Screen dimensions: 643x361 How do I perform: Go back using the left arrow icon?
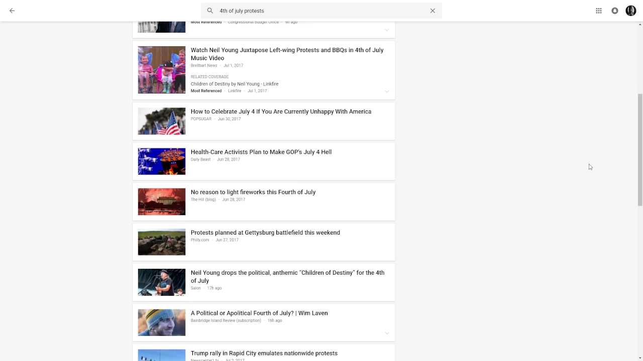click(12, 11)
